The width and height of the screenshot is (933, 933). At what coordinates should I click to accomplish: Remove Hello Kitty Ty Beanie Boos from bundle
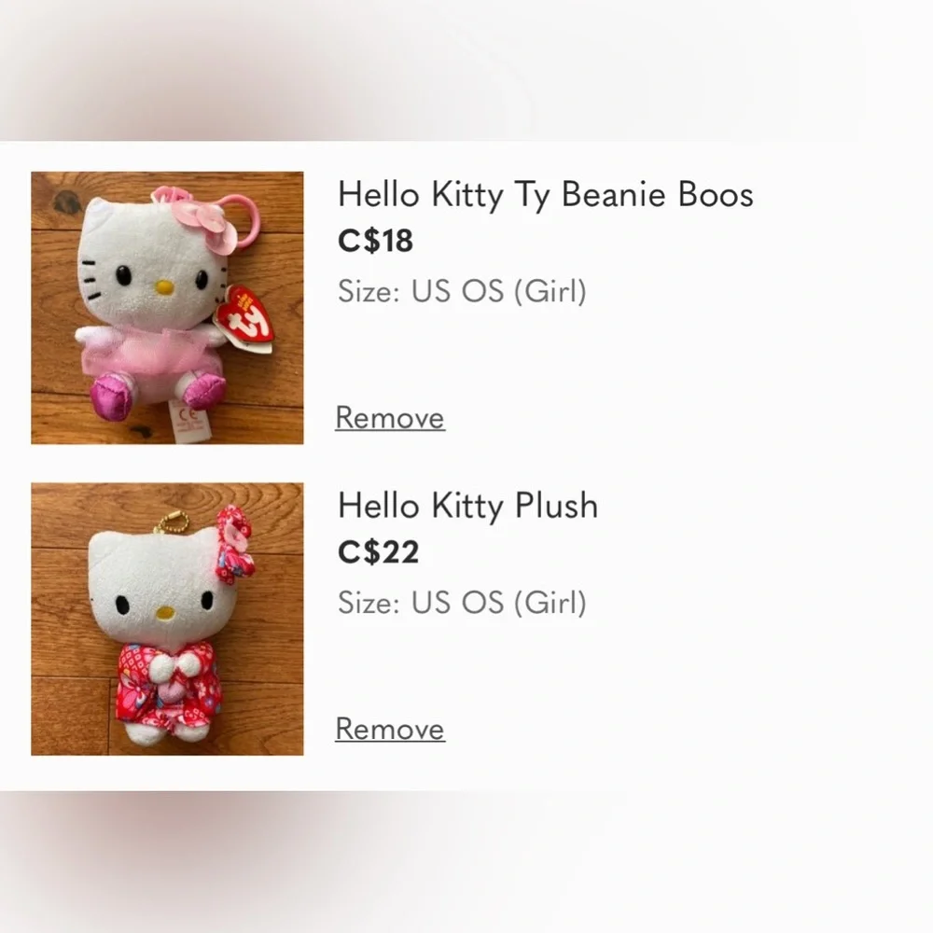(x=390, y=417)
